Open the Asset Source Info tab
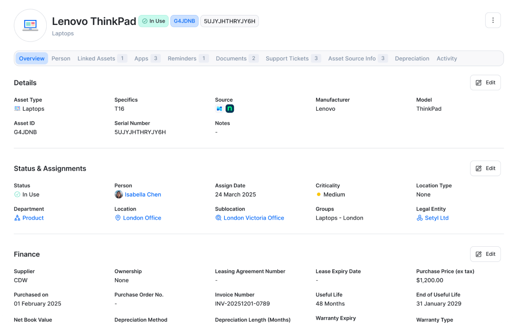The height and width of the screenshot is (323, 516). (358, 59)
